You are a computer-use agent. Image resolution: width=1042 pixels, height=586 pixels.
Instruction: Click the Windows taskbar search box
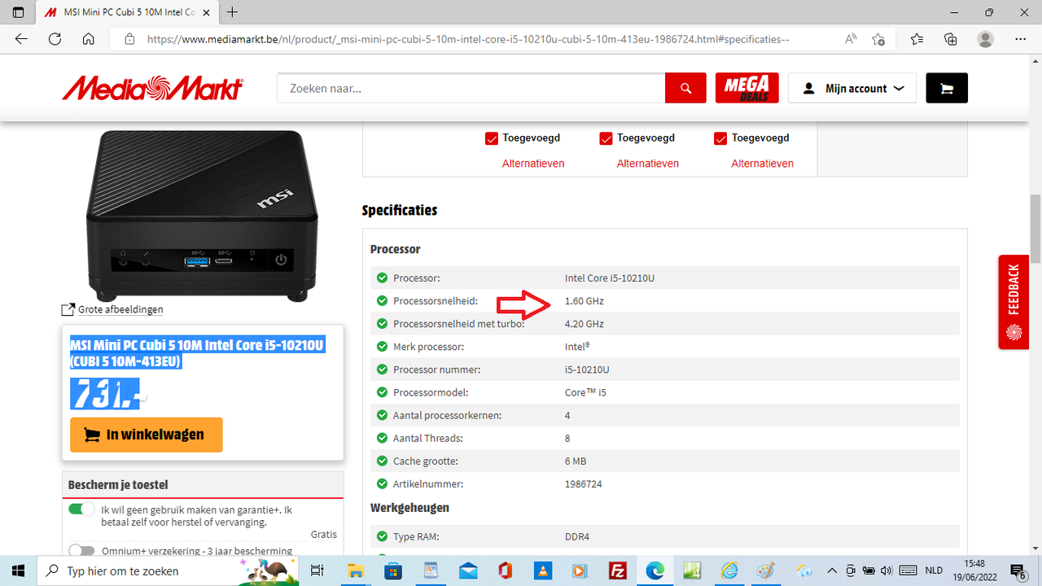[x=167, y=571]
